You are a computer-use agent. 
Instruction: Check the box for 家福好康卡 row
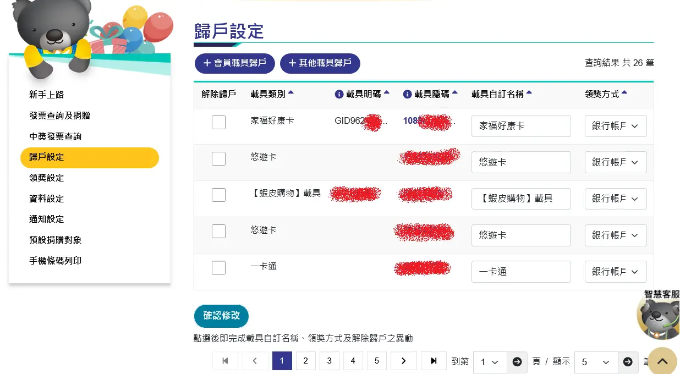point(218,122)
